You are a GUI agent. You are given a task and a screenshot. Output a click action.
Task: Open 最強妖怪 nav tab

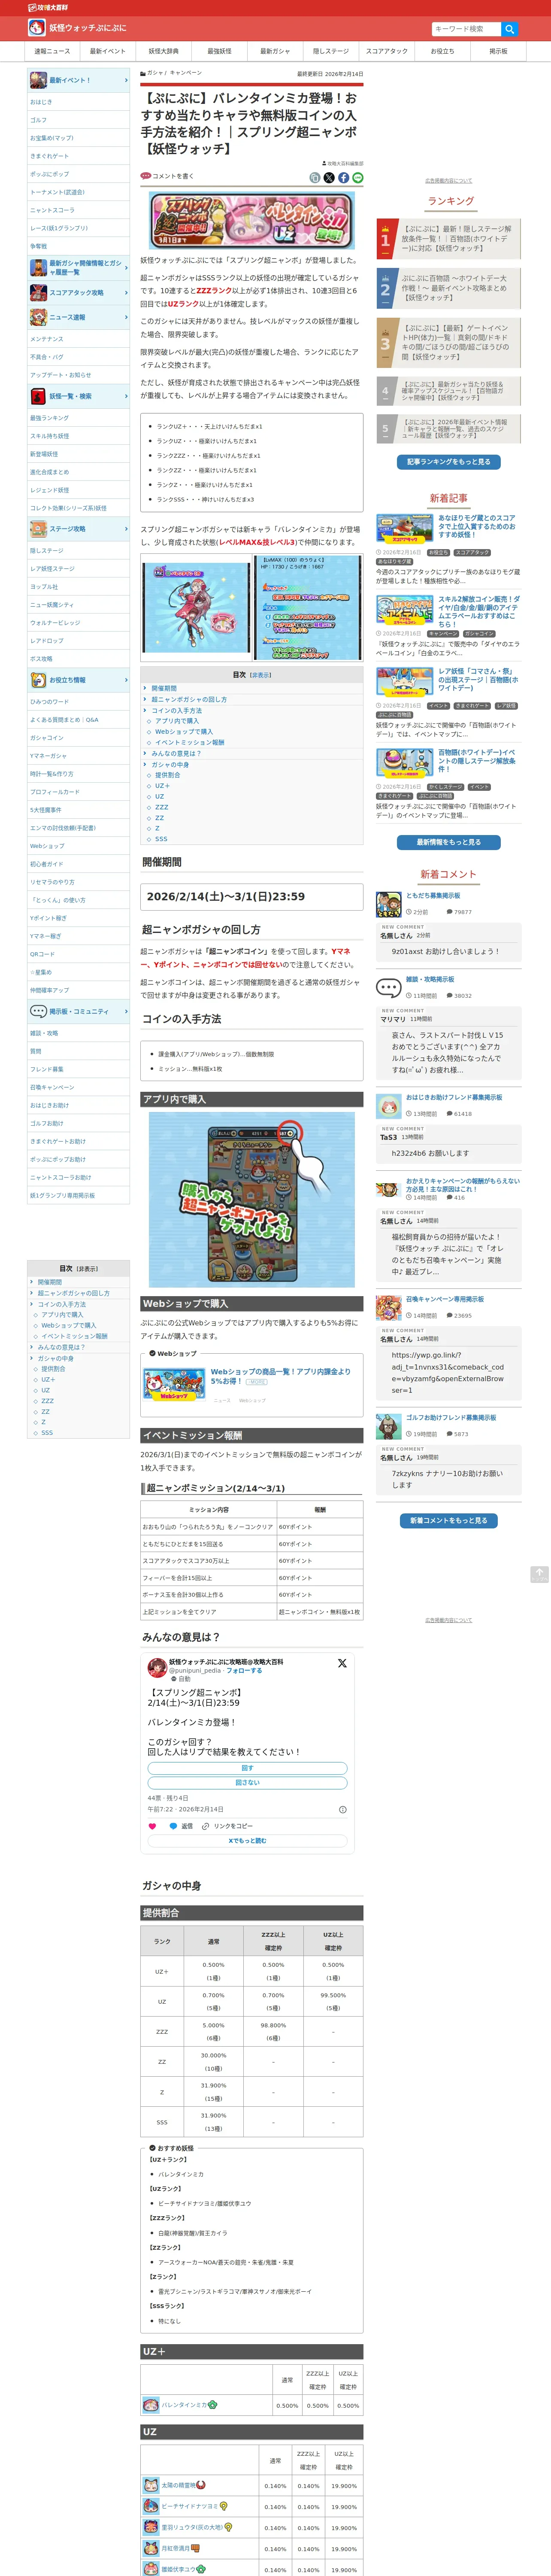point(219,51)
